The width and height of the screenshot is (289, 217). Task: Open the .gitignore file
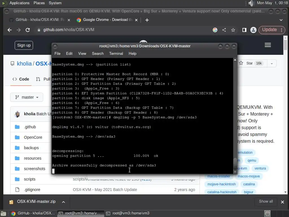(32, 190)
